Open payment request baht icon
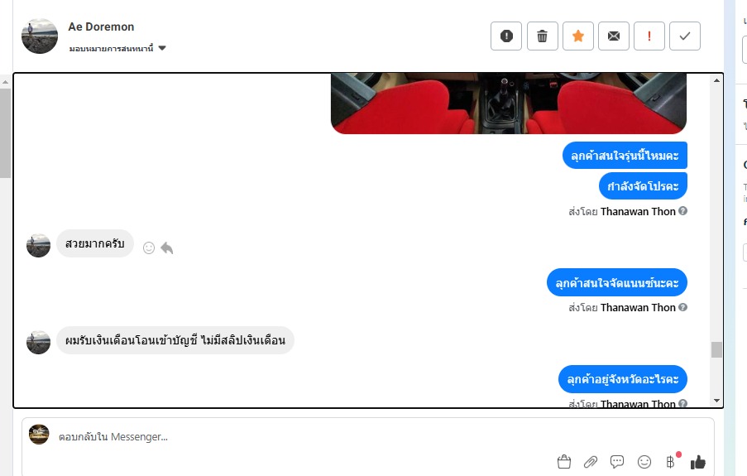747x476 pixels. point(670,462)
